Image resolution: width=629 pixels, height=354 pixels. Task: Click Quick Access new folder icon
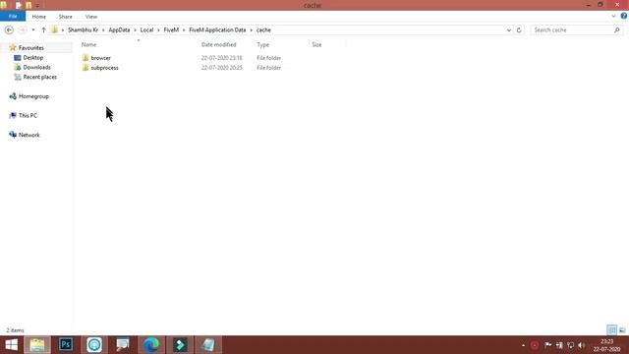pos(29,5)
